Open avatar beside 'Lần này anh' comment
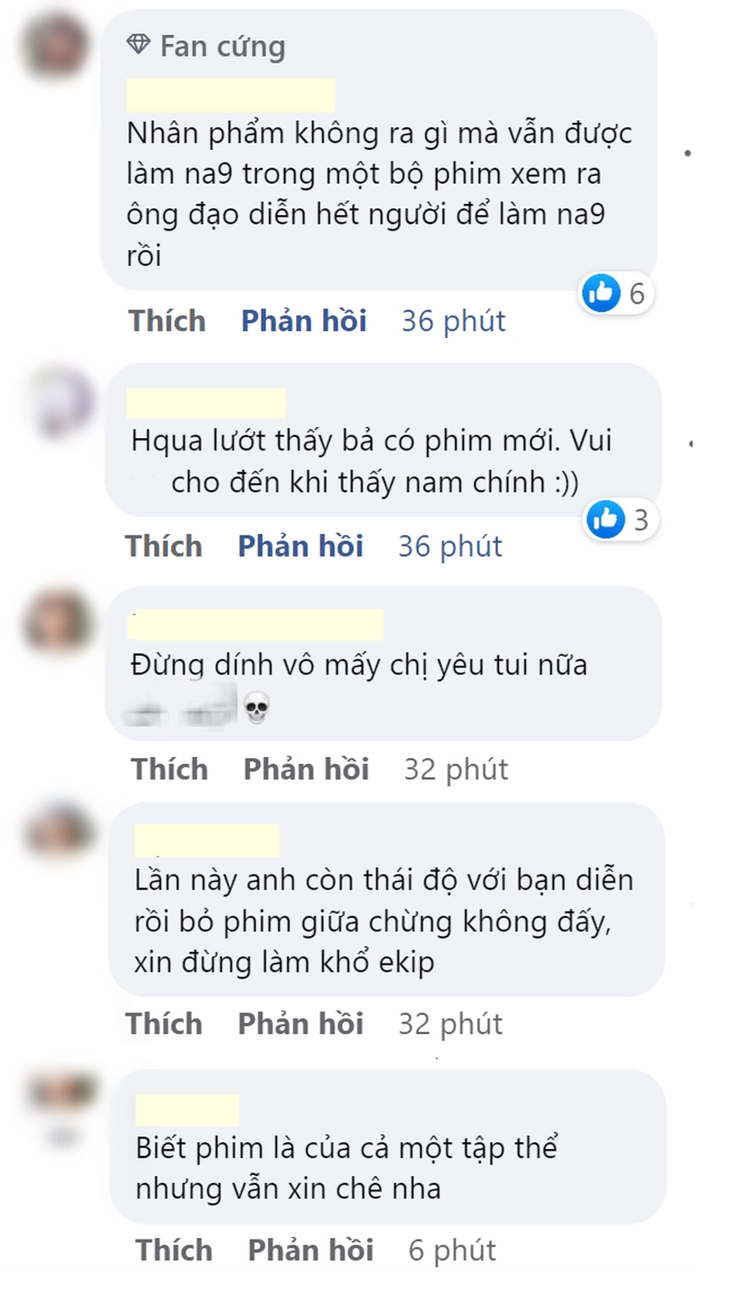This screenshot has height=1291, width=749. (59, 832)
